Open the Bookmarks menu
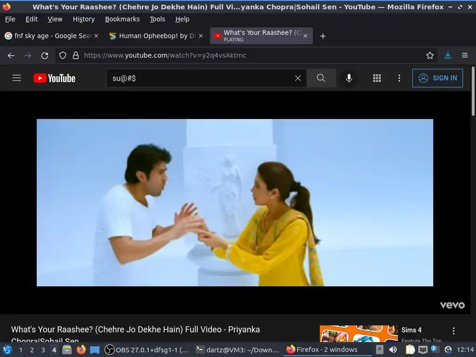The height and width of the screenshot is (357, 476). pos(122,19)
